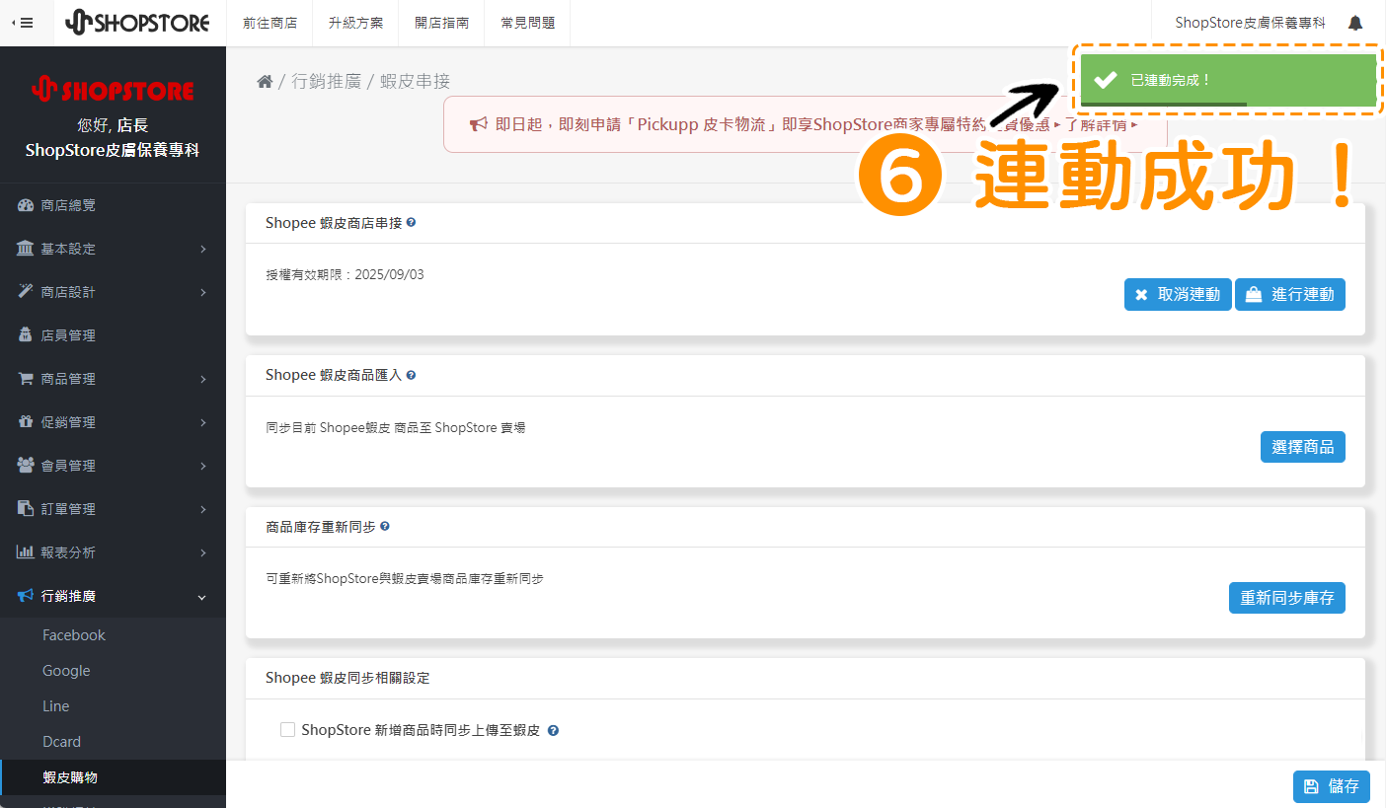
Task: Click checkmark icon in 已連動完成 notification
Action: point(1106,80)
